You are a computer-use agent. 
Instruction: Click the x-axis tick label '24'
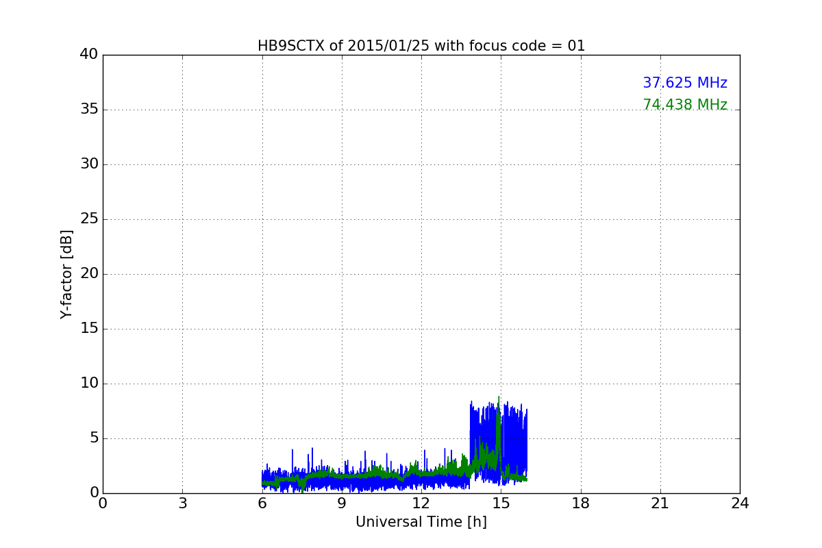740,503
